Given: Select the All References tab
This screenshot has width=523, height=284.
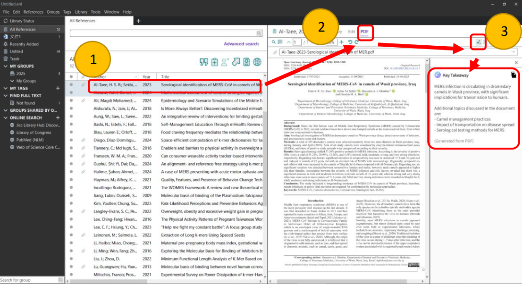Looking at the screenshot, I should (83, 21).
